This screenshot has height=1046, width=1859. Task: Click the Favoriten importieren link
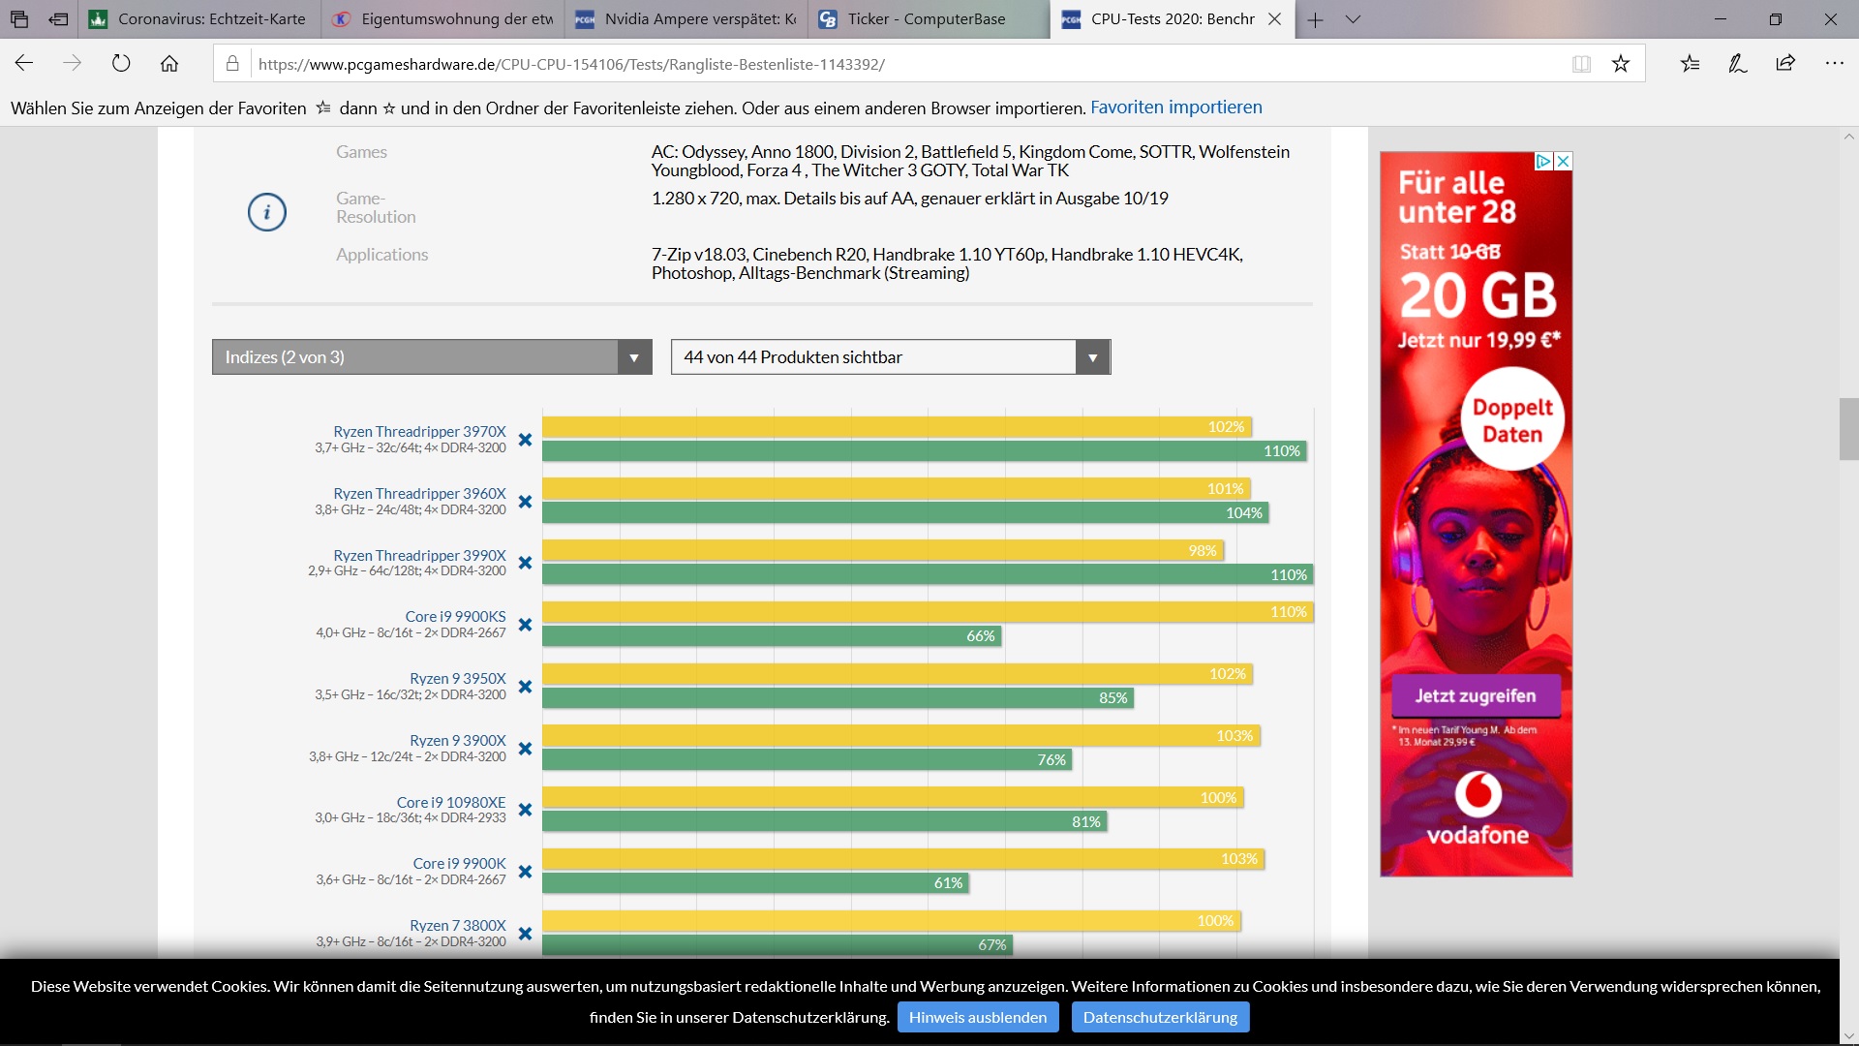1175,108
